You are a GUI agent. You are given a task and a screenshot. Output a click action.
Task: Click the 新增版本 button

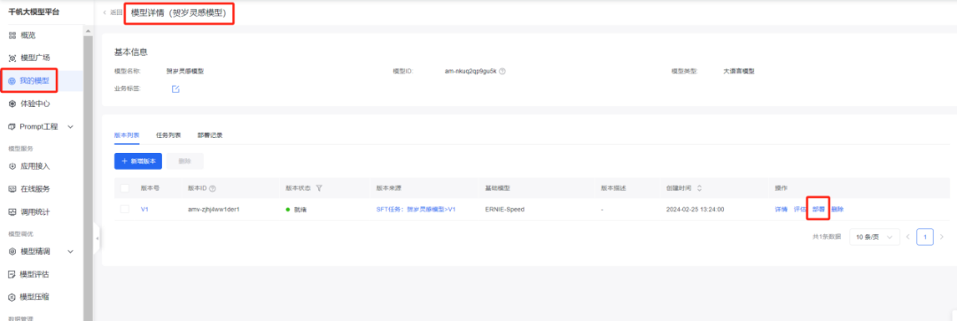coord(138,162)
